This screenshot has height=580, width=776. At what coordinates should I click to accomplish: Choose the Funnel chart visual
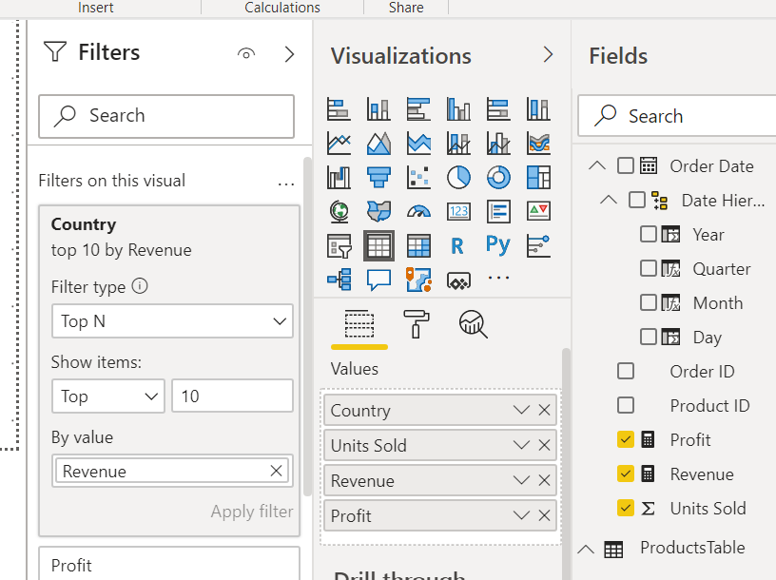(378, 177)
